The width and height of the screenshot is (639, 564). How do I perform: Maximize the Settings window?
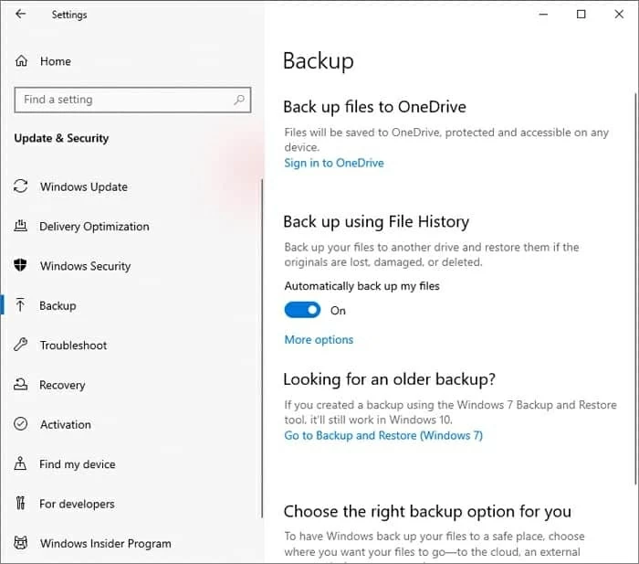pos(581,15)
